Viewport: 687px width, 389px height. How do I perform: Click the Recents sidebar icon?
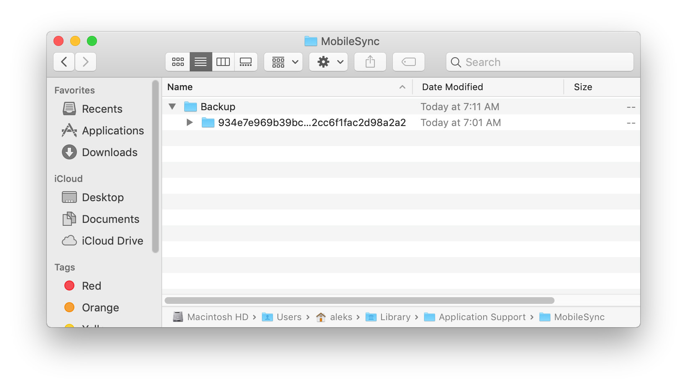pyautogui.click(x=69, y=109)
